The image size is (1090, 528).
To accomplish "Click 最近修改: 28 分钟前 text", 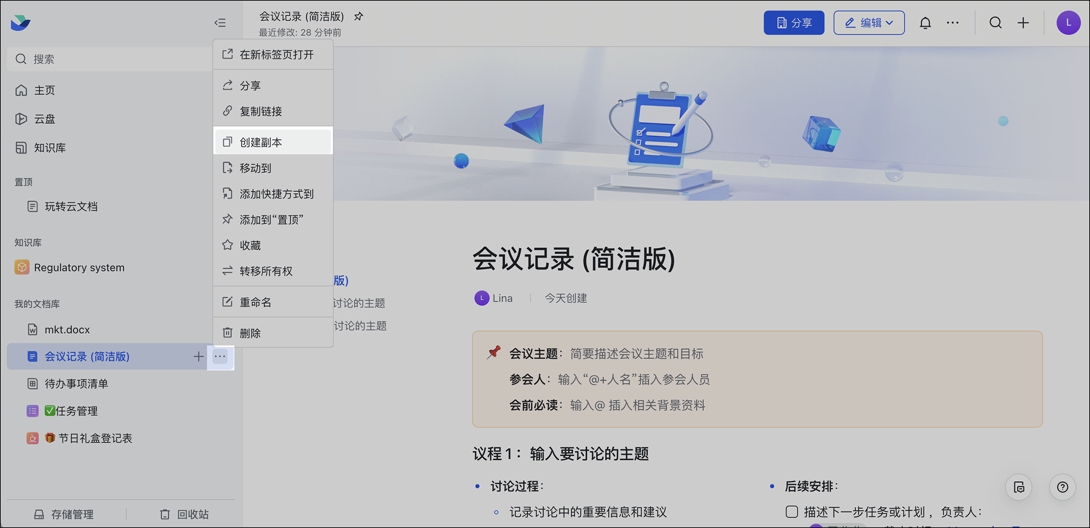I will pyautogui.click(x=300, y=33).
